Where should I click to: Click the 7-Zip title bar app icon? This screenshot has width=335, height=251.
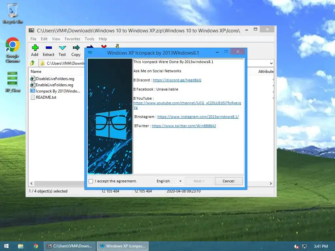[31, 30]
